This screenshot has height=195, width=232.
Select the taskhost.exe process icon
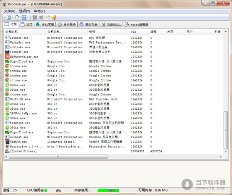click(7, 123)
